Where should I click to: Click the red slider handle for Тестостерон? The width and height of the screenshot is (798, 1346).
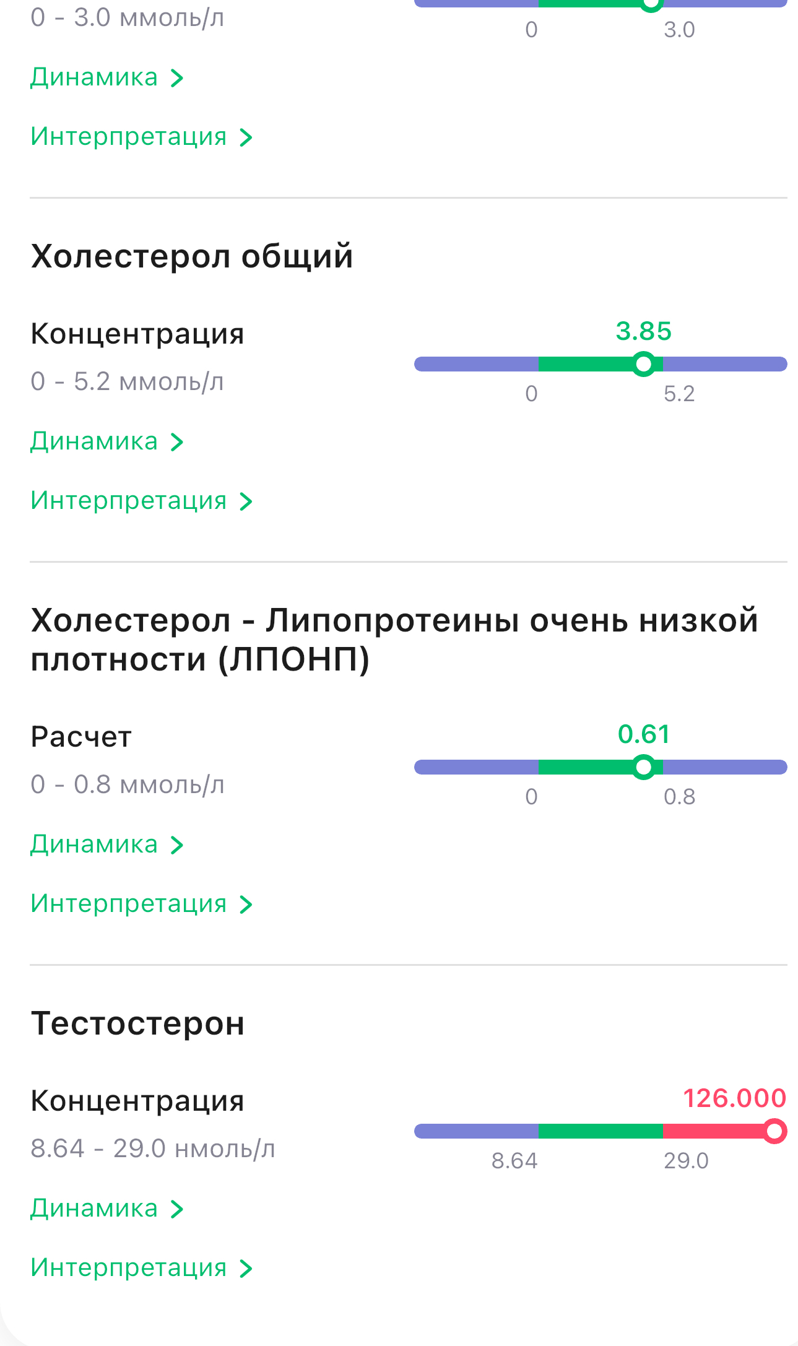click(774, 1131)
